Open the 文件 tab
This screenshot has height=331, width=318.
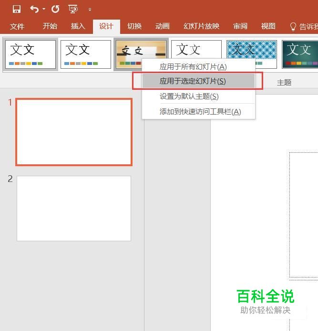[17, 26]
